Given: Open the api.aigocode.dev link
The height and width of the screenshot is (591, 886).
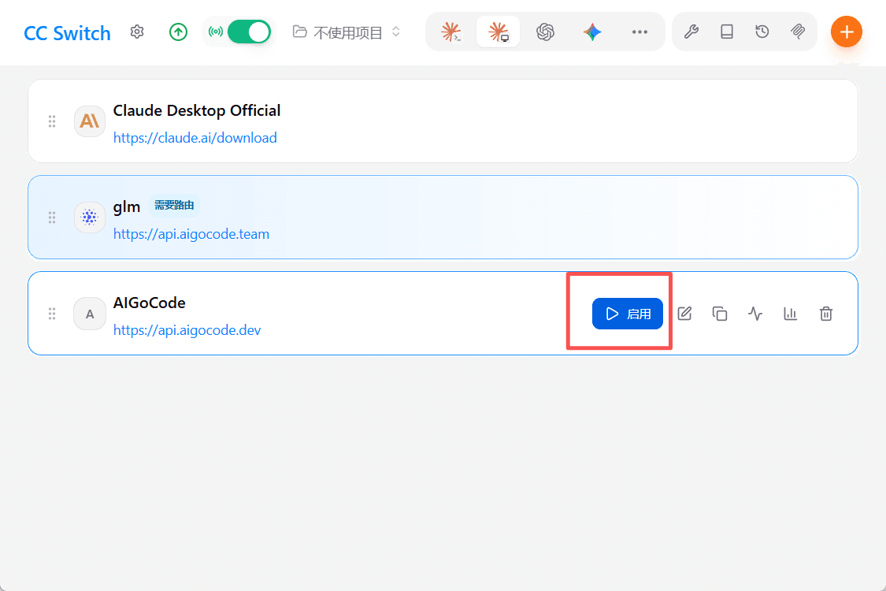Looking at the screenshot, I should pos(187,330).
